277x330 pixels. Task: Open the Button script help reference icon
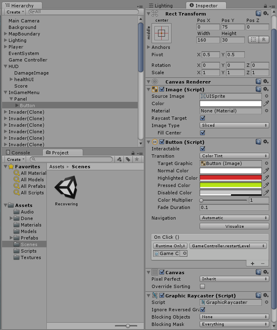[258, 142]
